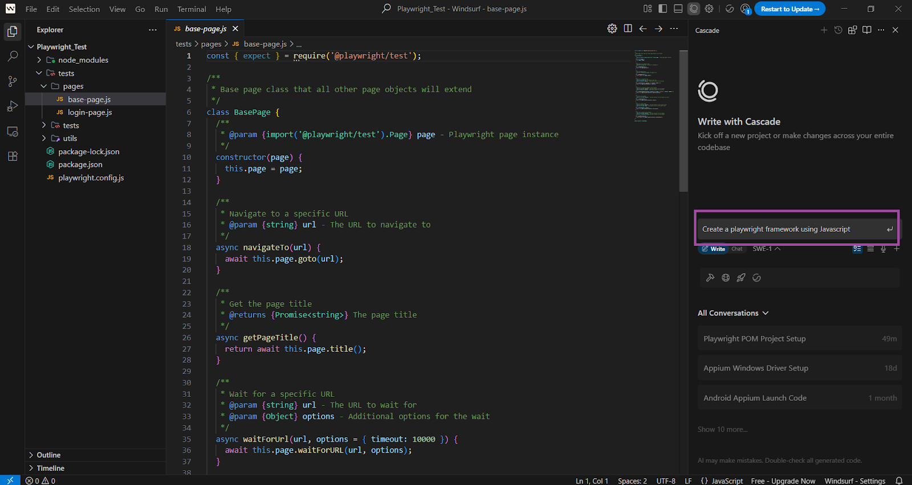
Task: Select the base-page.js editor tab
Action: click(205, 28)
